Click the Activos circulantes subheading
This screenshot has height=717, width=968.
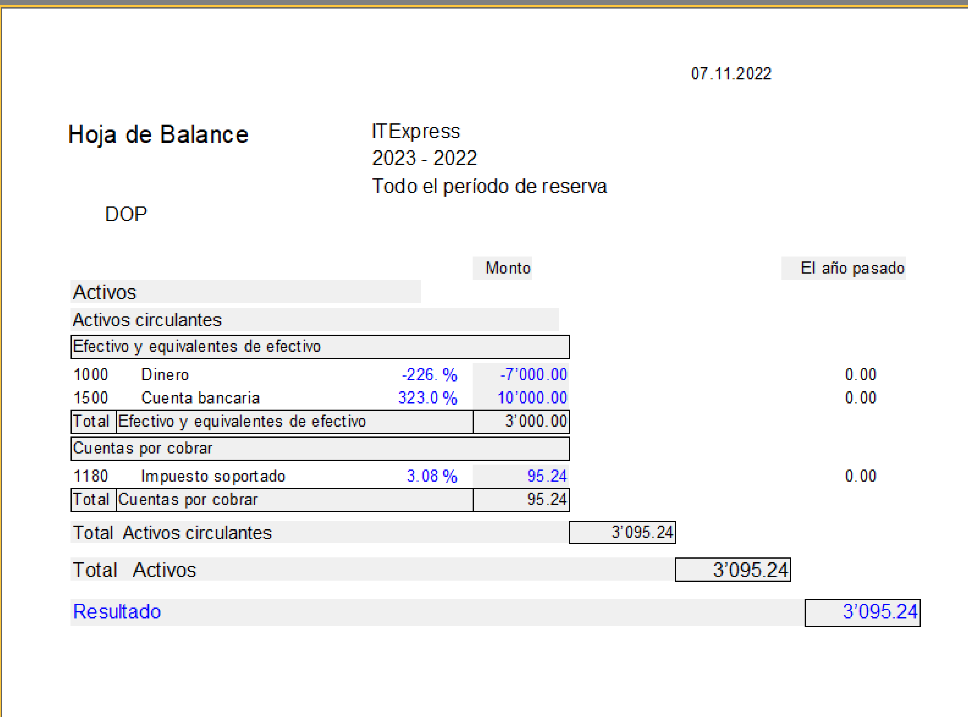click(x=147, y=320)
